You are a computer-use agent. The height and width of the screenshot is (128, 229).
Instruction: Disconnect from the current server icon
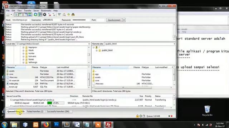[x=49, y=15]
